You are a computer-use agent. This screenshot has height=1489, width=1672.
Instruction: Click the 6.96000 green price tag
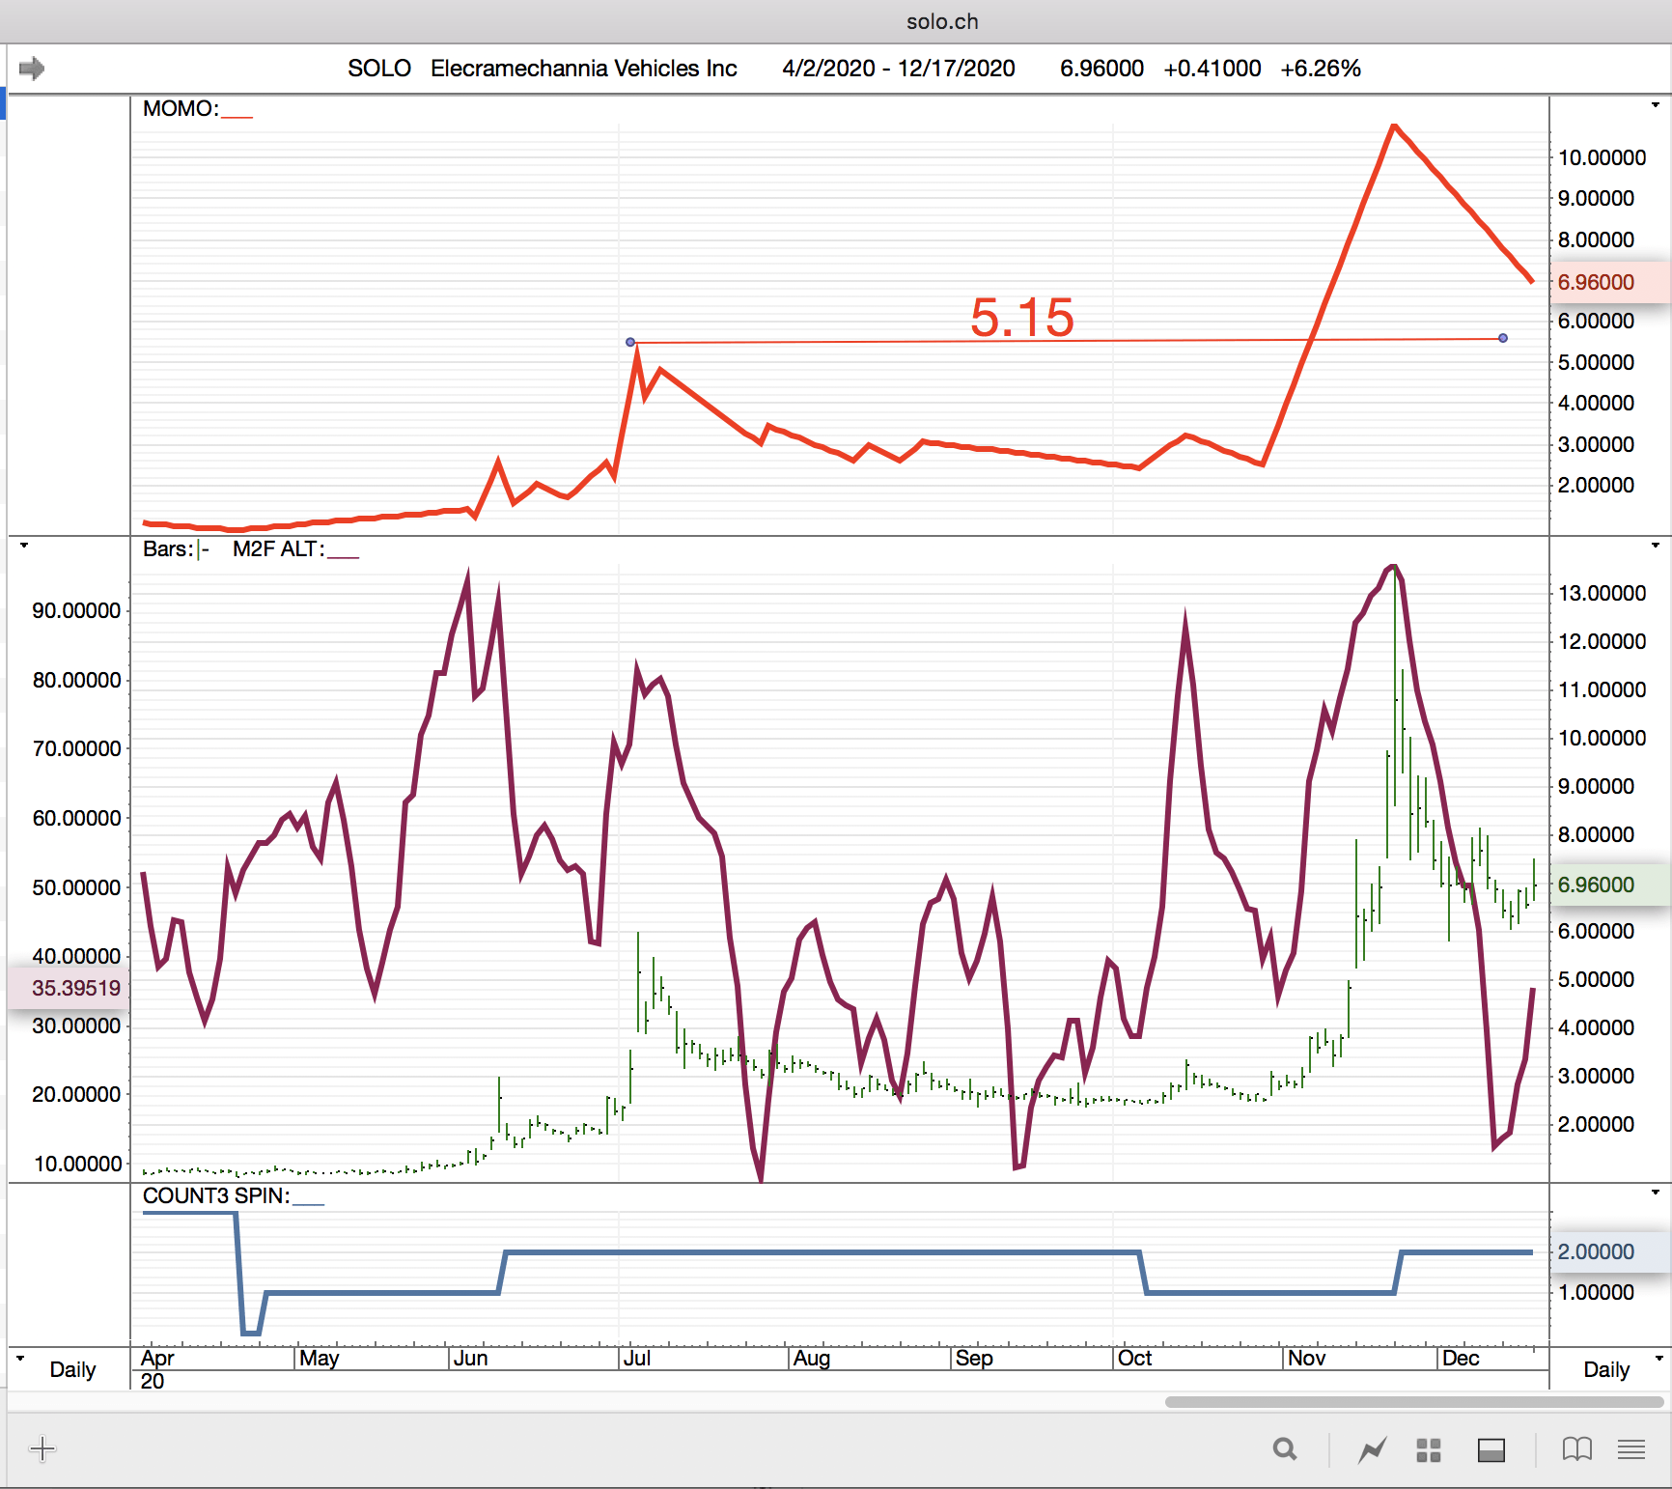click(1610, 885)
